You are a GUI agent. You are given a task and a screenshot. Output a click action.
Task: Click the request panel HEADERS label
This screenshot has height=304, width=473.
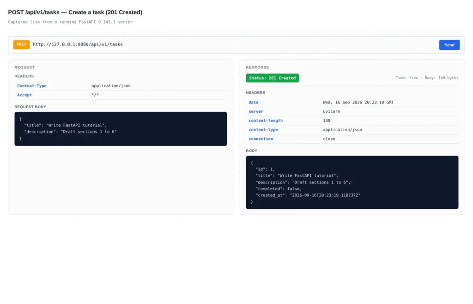[24, 76]
